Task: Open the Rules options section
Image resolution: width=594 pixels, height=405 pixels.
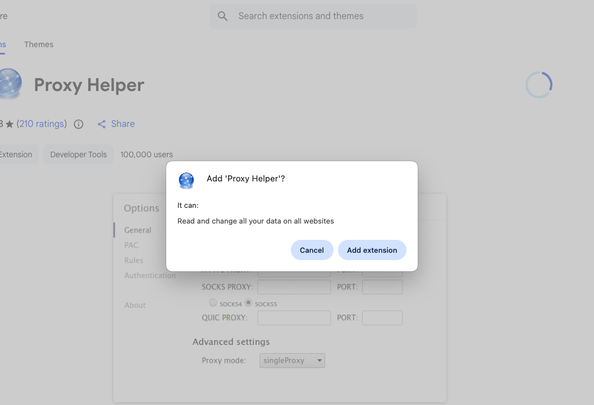Action: click(134, 261)
